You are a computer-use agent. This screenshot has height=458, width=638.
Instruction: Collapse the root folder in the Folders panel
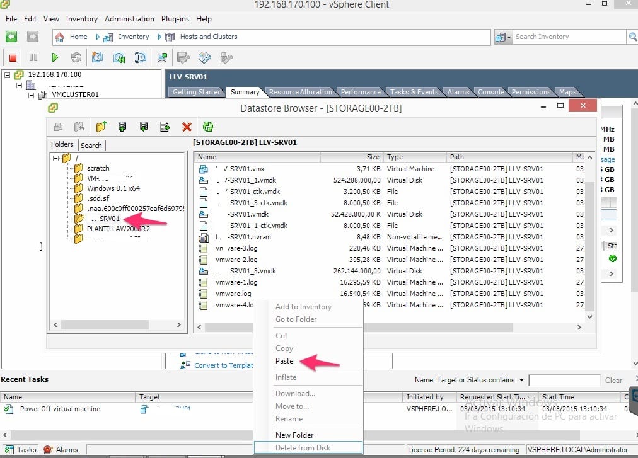pos(56,158)
